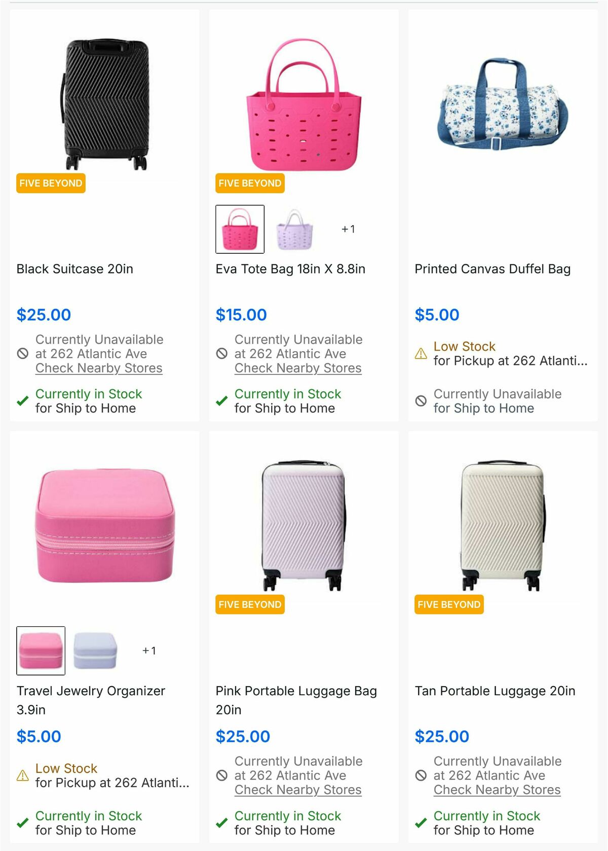This screenshot has height=851, width=608.
Task: Select the pink Eva Tote color variant
Action: (x=240, y=228)
